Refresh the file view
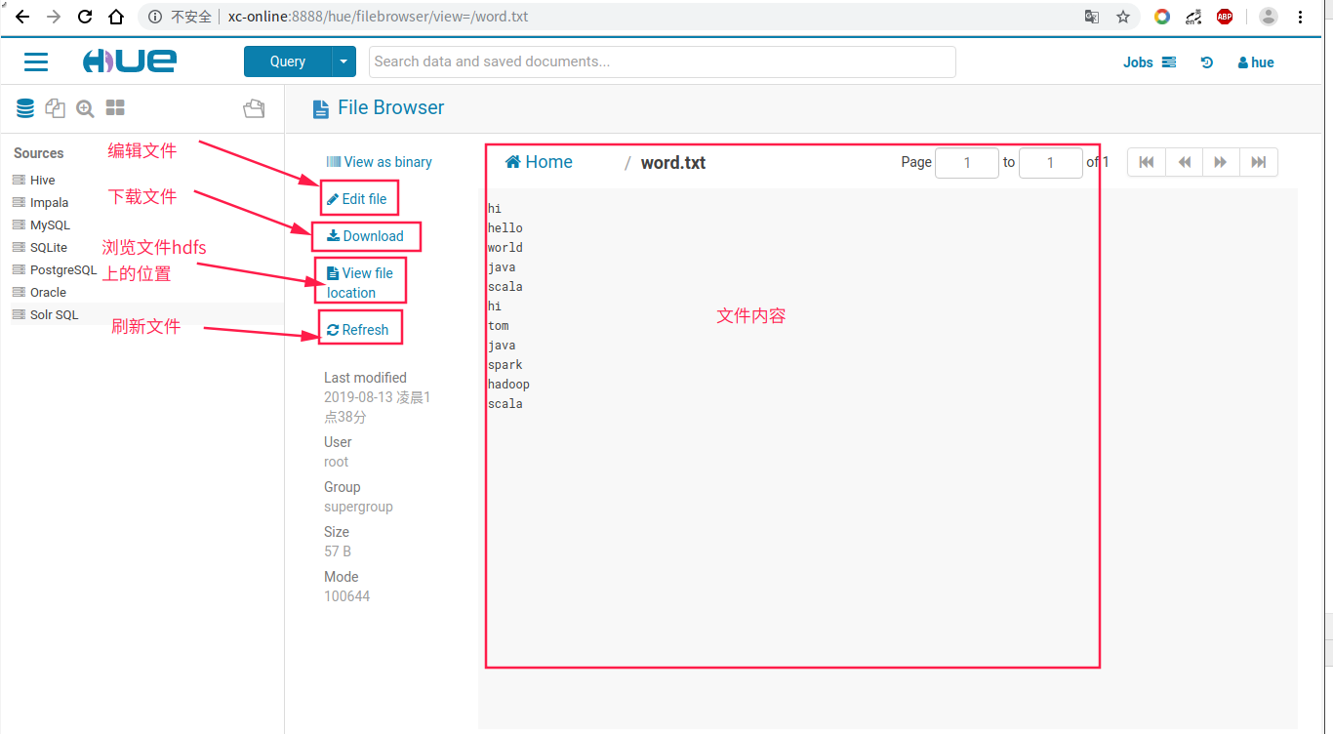 (x=357, y=330)
